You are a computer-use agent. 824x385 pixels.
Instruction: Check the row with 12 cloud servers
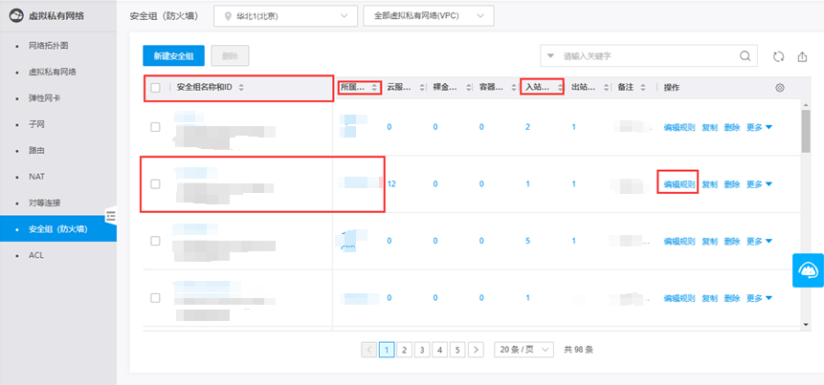tap(156, 183)
